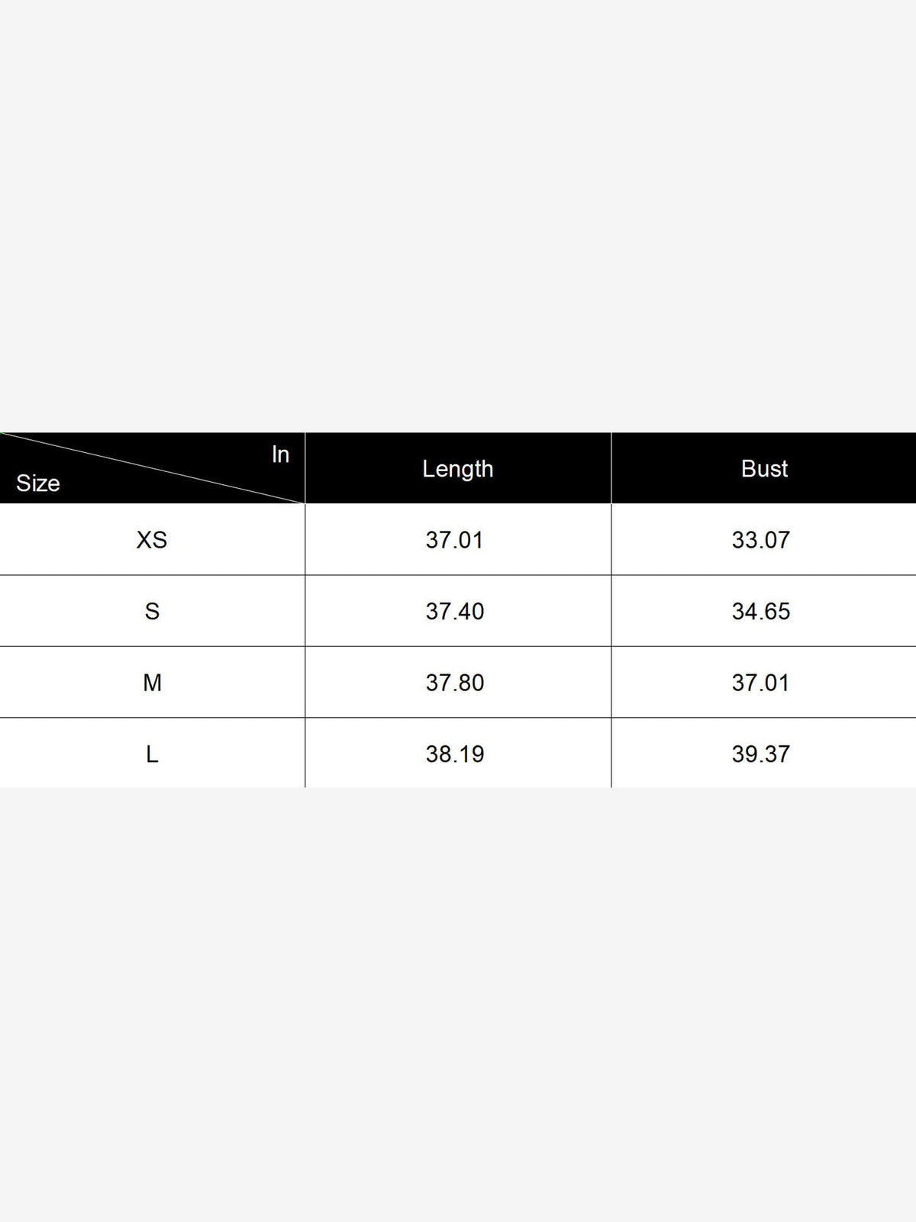Click M length value 37.80
Viewport: 916px width, 1222px height.
click(x=455, y=682)
